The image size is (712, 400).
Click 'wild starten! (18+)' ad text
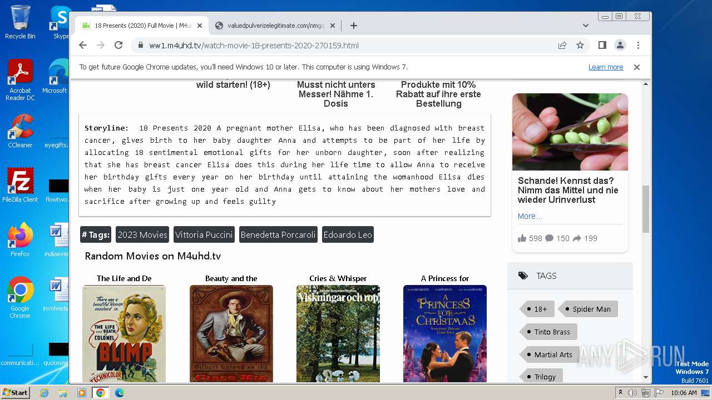tap(233, 84)
